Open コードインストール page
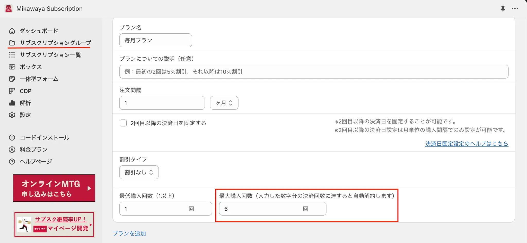The image size is (527, 243). (x=45, y=137)
